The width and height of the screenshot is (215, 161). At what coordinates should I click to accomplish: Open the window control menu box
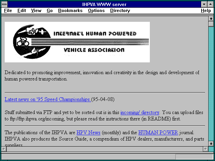[x=4, y=4]
